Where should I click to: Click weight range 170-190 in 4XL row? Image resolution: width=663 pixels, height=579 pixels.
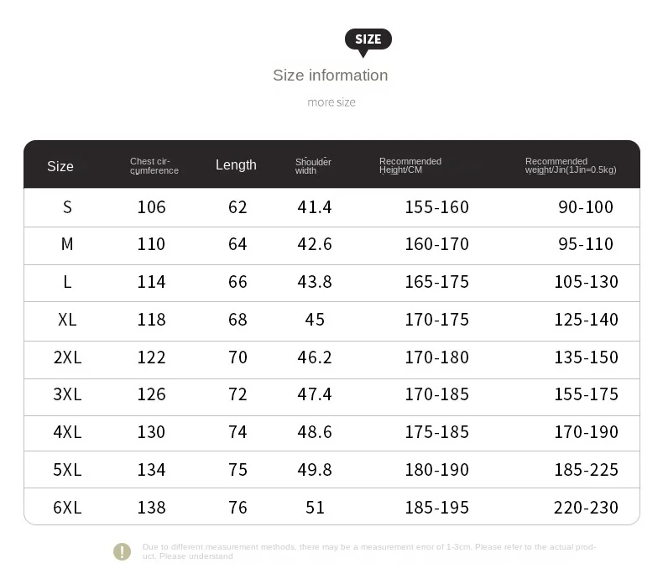586,432
